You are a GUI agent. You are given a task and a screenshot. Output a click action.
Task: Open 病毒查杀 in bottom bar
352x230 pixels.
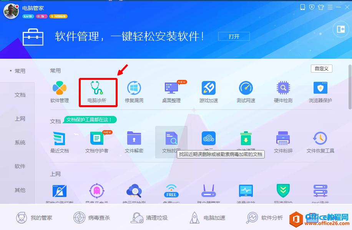(x=91, y=218)
